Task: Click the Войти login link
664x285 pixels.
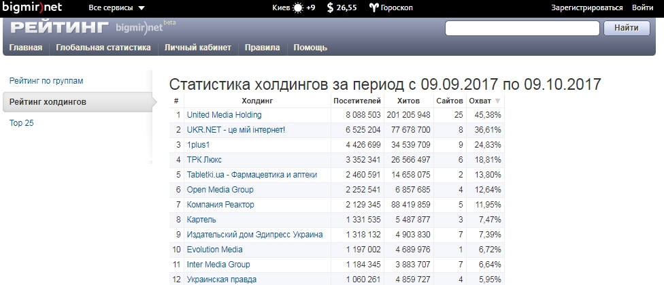Action: click(x=642, y=7)
